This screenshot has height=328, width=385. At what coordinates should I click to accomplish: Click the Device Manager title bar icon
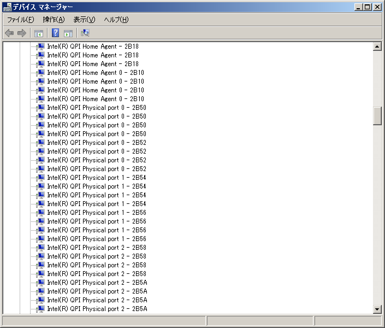pos(7,7)
